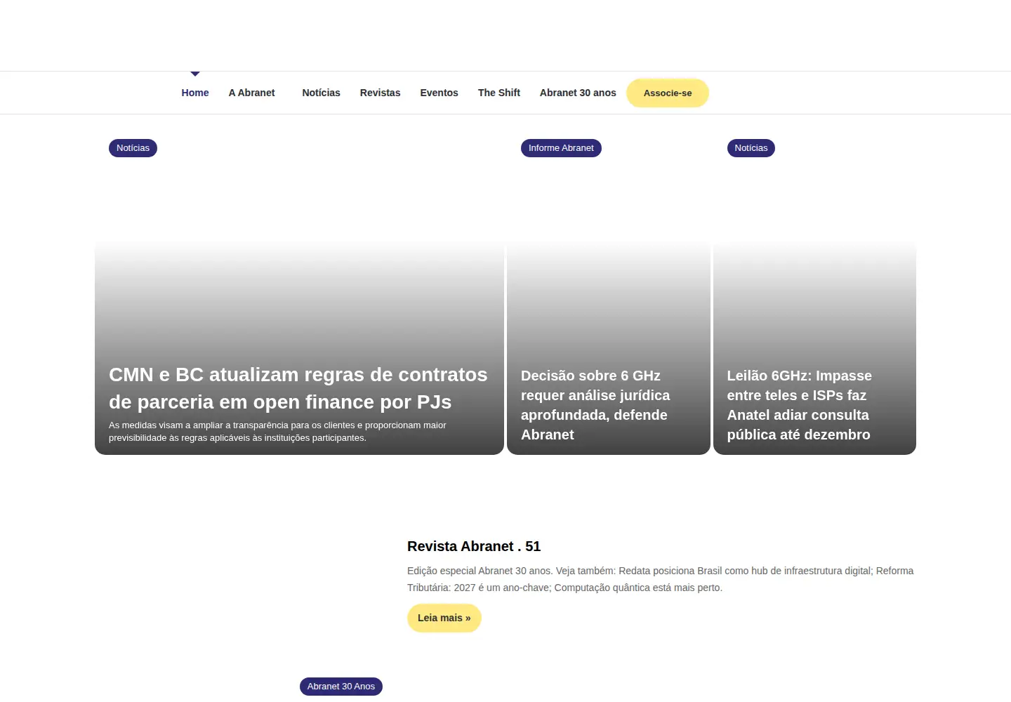Screen dimensions: 1011x702
Task: Click the Notícias tag on the CMN article
Action: [133, 148]
